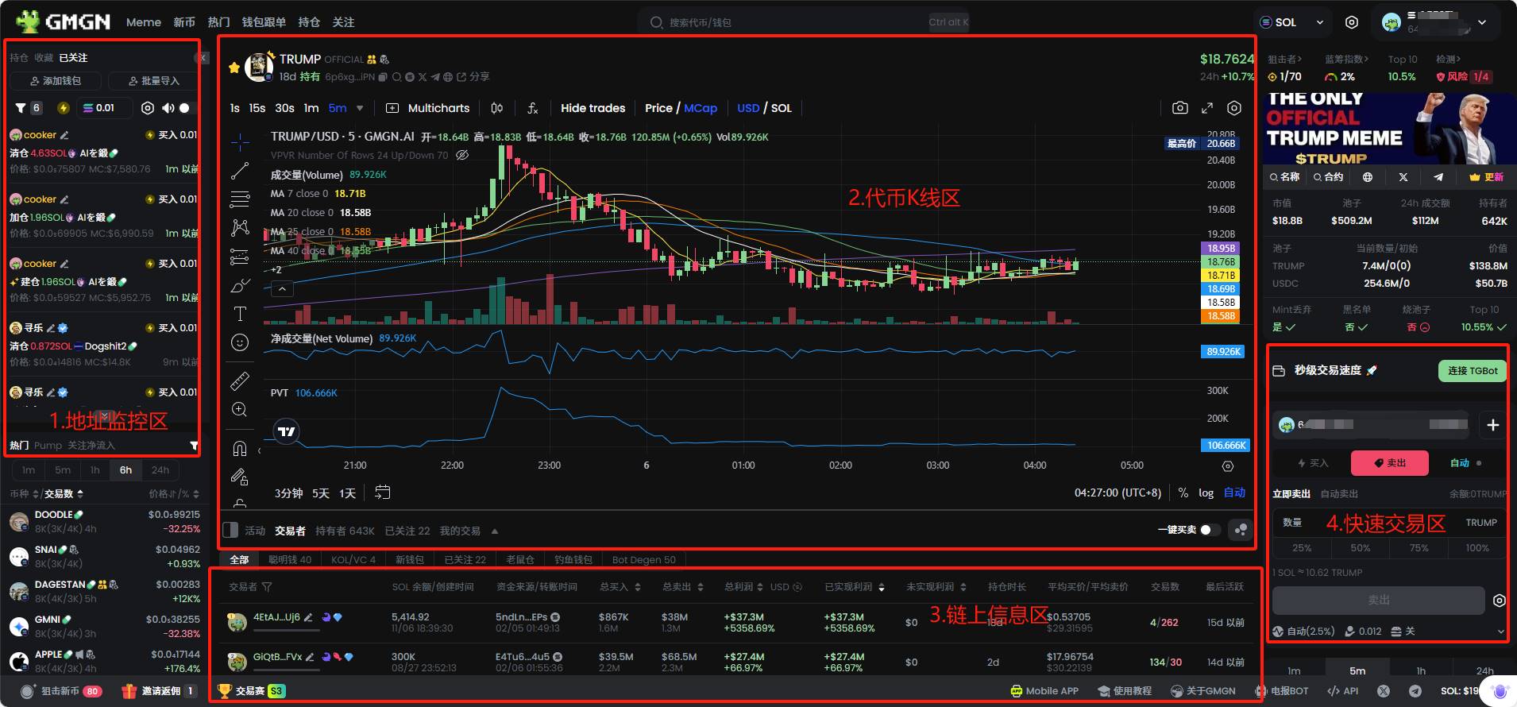This screenshot has width=1517, height=707.
Task: Click the candlestick chart type icon
Action: click(x=497, y=108)
